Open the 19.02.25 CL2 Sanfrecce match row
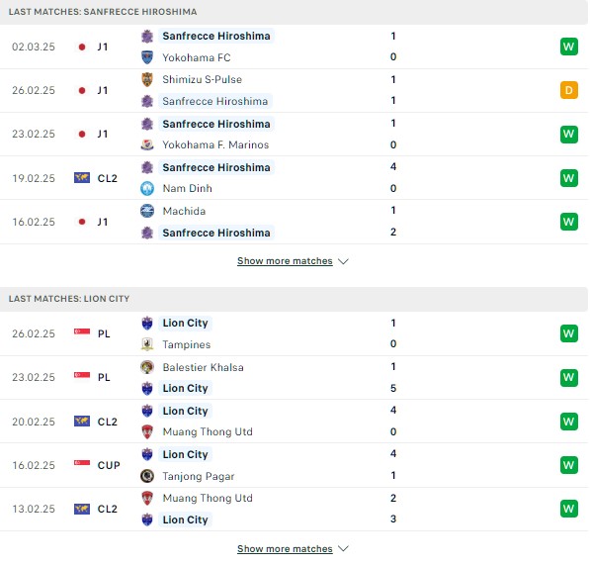590x566 pixels. point(294,178)
